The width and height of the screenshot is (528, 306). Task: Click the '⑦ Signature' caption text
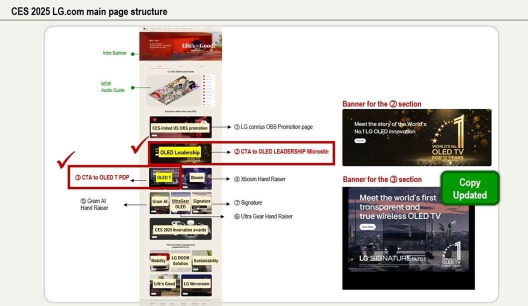(x=248, y=202)
